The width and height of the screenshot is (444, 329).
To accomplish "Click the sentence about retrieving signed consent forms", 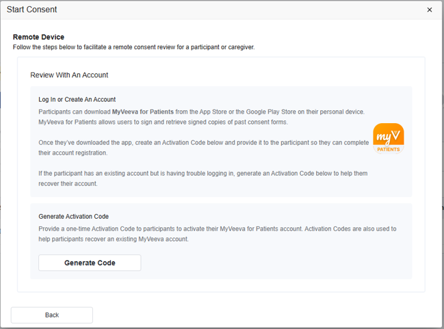I will click(163, 122).
